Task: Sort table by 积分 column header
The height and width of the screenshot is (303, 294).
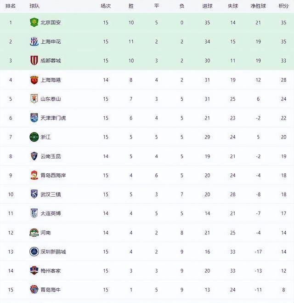Action: coord(283,6)
